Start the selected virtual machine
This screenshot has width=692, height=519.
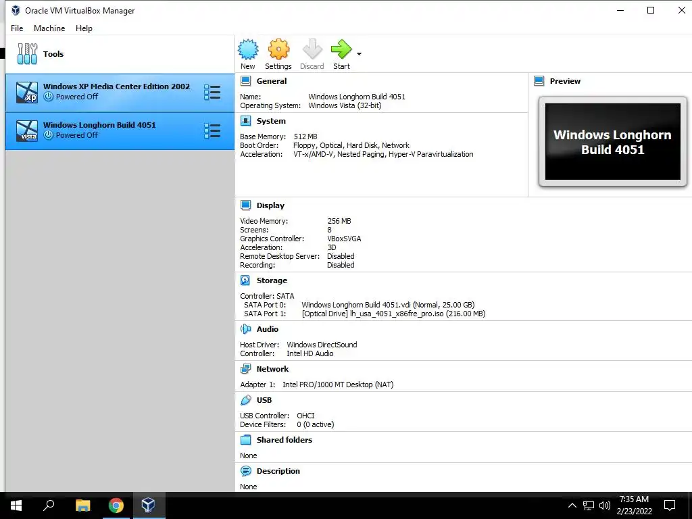(341, 54)
